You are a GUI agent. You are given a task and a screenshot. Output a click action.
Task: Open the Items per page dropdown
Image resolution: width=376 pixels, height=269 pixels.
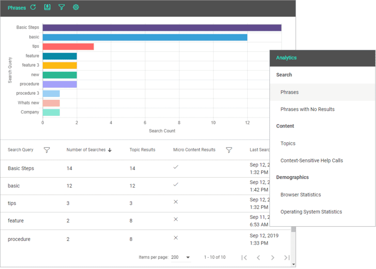pyautogui.click(x=181, y=257)
